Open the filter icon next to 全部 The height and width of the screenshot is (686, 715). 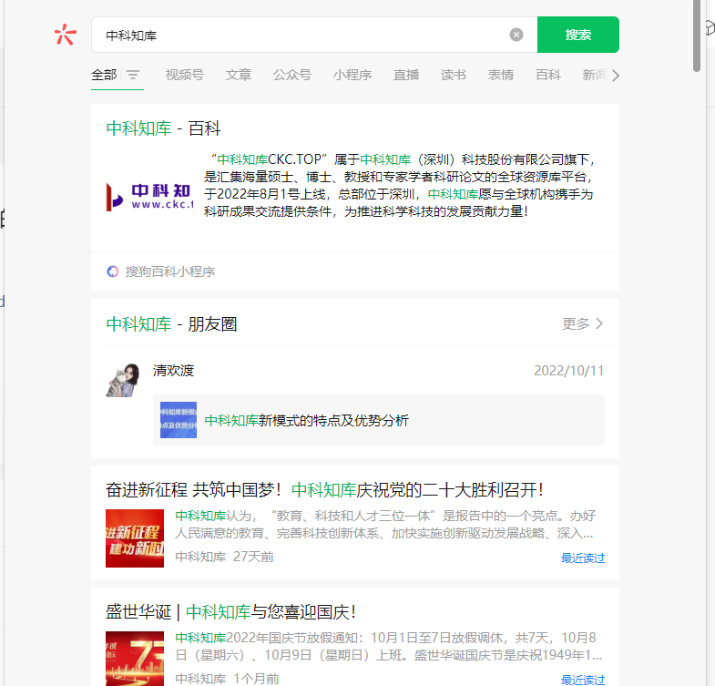pos(133,75)
